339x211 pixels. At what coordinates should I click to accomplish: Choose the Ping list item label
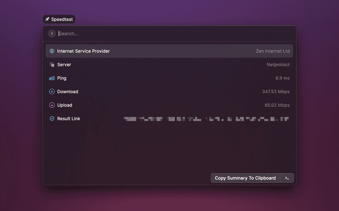coord(62,78)
